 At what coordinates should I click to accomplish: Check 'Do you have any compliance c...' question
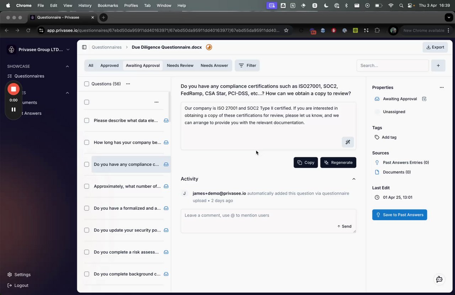pos(87,165)
